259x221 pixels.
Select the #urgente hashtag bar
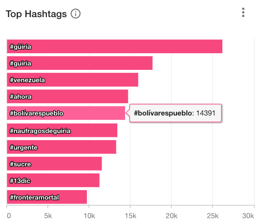[x=62, y=147]
